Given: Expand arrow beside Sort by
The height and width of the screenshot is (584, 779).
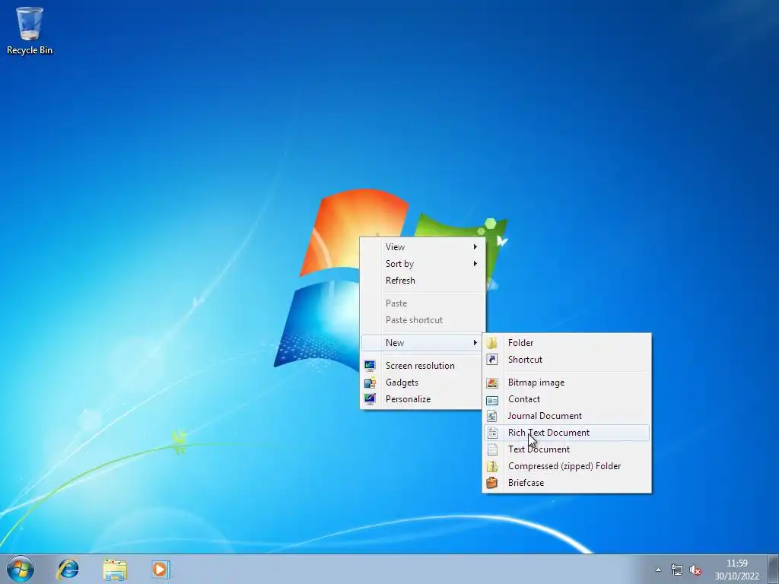Looking at the screenshot, I should click(475, 264).
